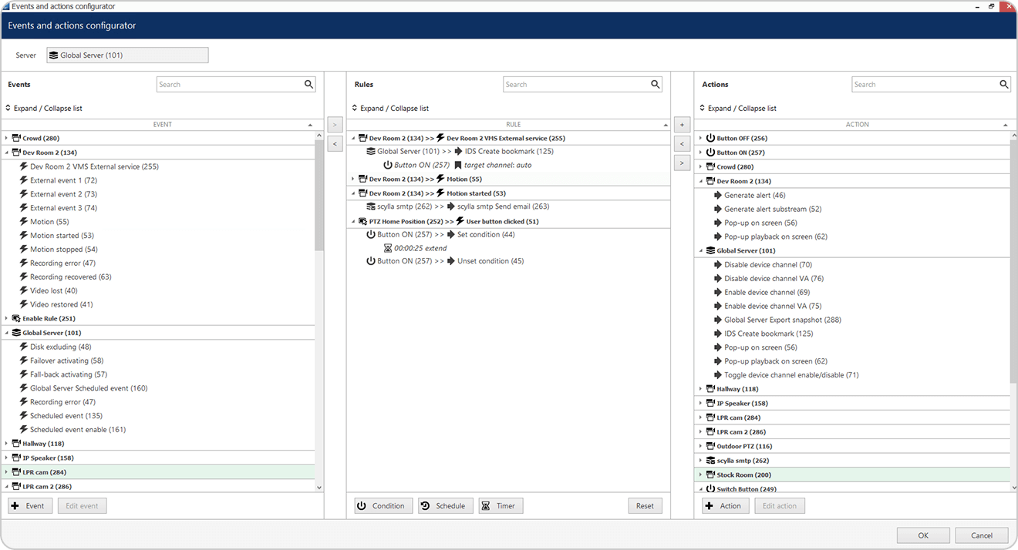This screenshot has width=1018, height=550.
Task: Click the lightning icon for Motion started event
Action: tap(23, 236)
